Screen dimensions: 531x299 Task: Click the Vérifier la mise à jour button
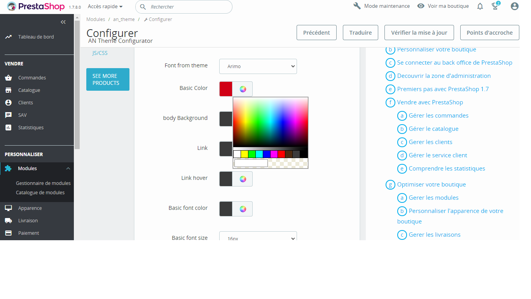[x=419, y=33]
